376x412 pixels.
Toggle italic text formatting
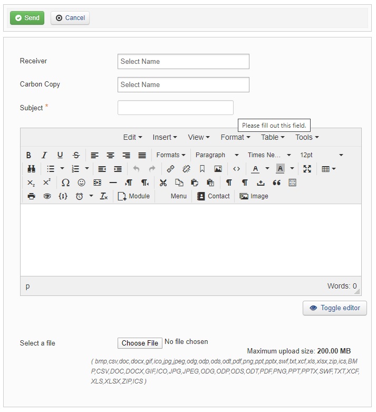click(44, 155)
